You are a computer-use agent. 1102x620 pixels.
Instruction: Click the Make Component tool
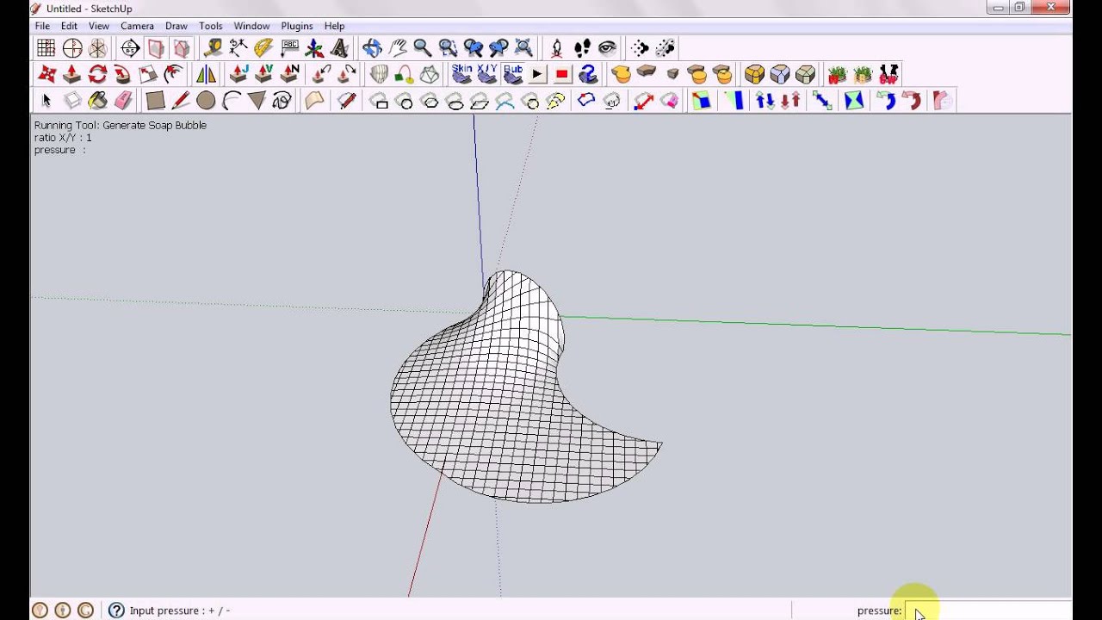click(x=72, y=101)
